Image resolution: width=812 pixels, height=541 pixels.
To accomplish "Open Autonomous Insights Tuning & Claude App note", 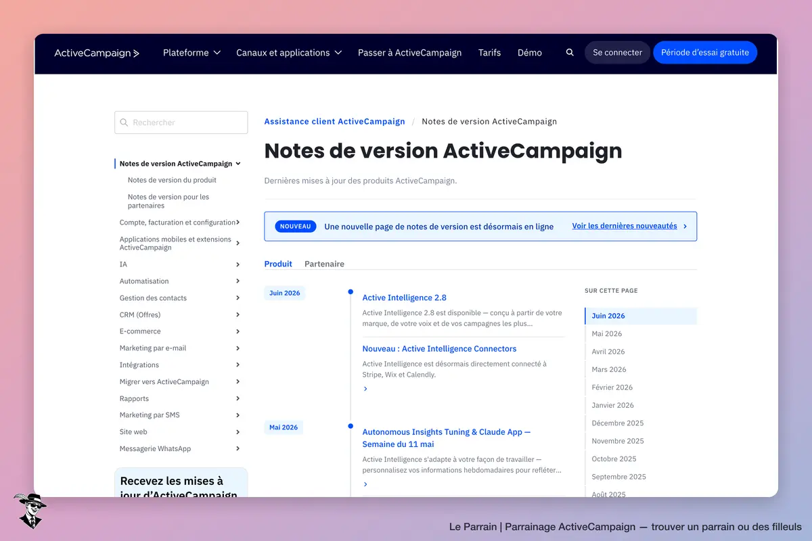I will [447, 438].
